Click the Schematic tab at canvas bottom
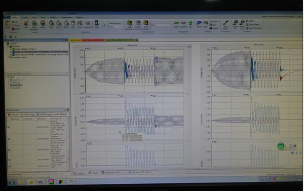 click(x=80, y=173)
